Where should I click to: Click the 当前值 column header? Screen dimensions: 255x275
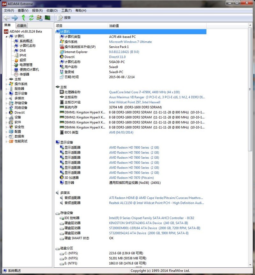coord(114,26)
